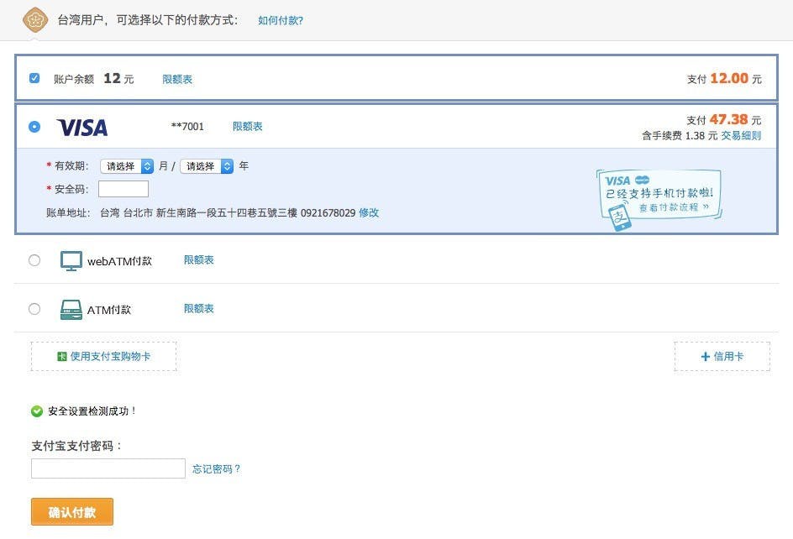Select the ATM付款 radio button
This screenshot has height=539, width=793.
(x=34, y=309)
